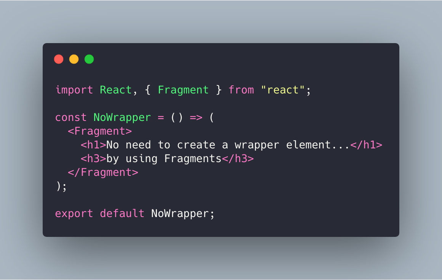This screenshot has height=280, width=442.
Task: Click NoWrapper in the export statement
Action: 180,214
